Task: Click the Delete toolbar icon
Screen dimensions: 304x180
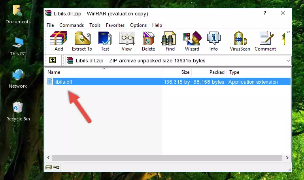Action: [149, 41]
